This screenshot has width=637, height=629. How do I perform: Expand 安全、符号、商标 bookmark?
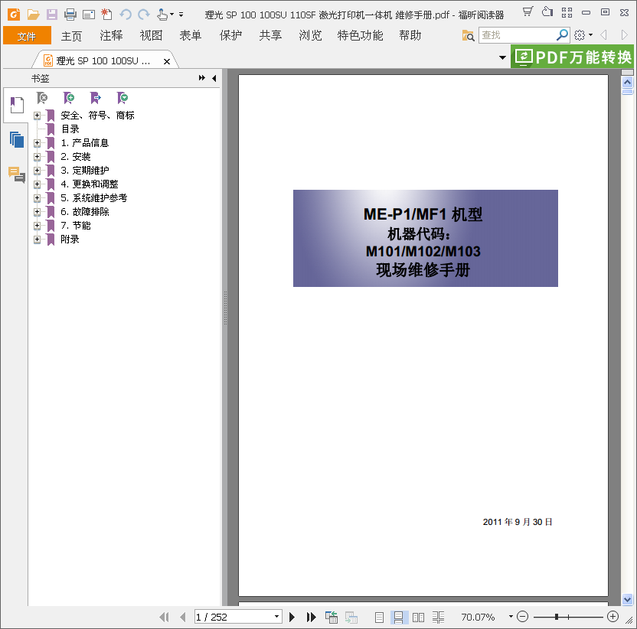coord(37,116)
